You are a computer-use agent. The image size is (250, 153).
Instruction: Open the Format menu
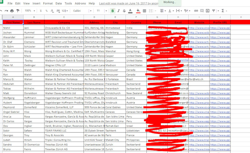click(x=48, y=3)
